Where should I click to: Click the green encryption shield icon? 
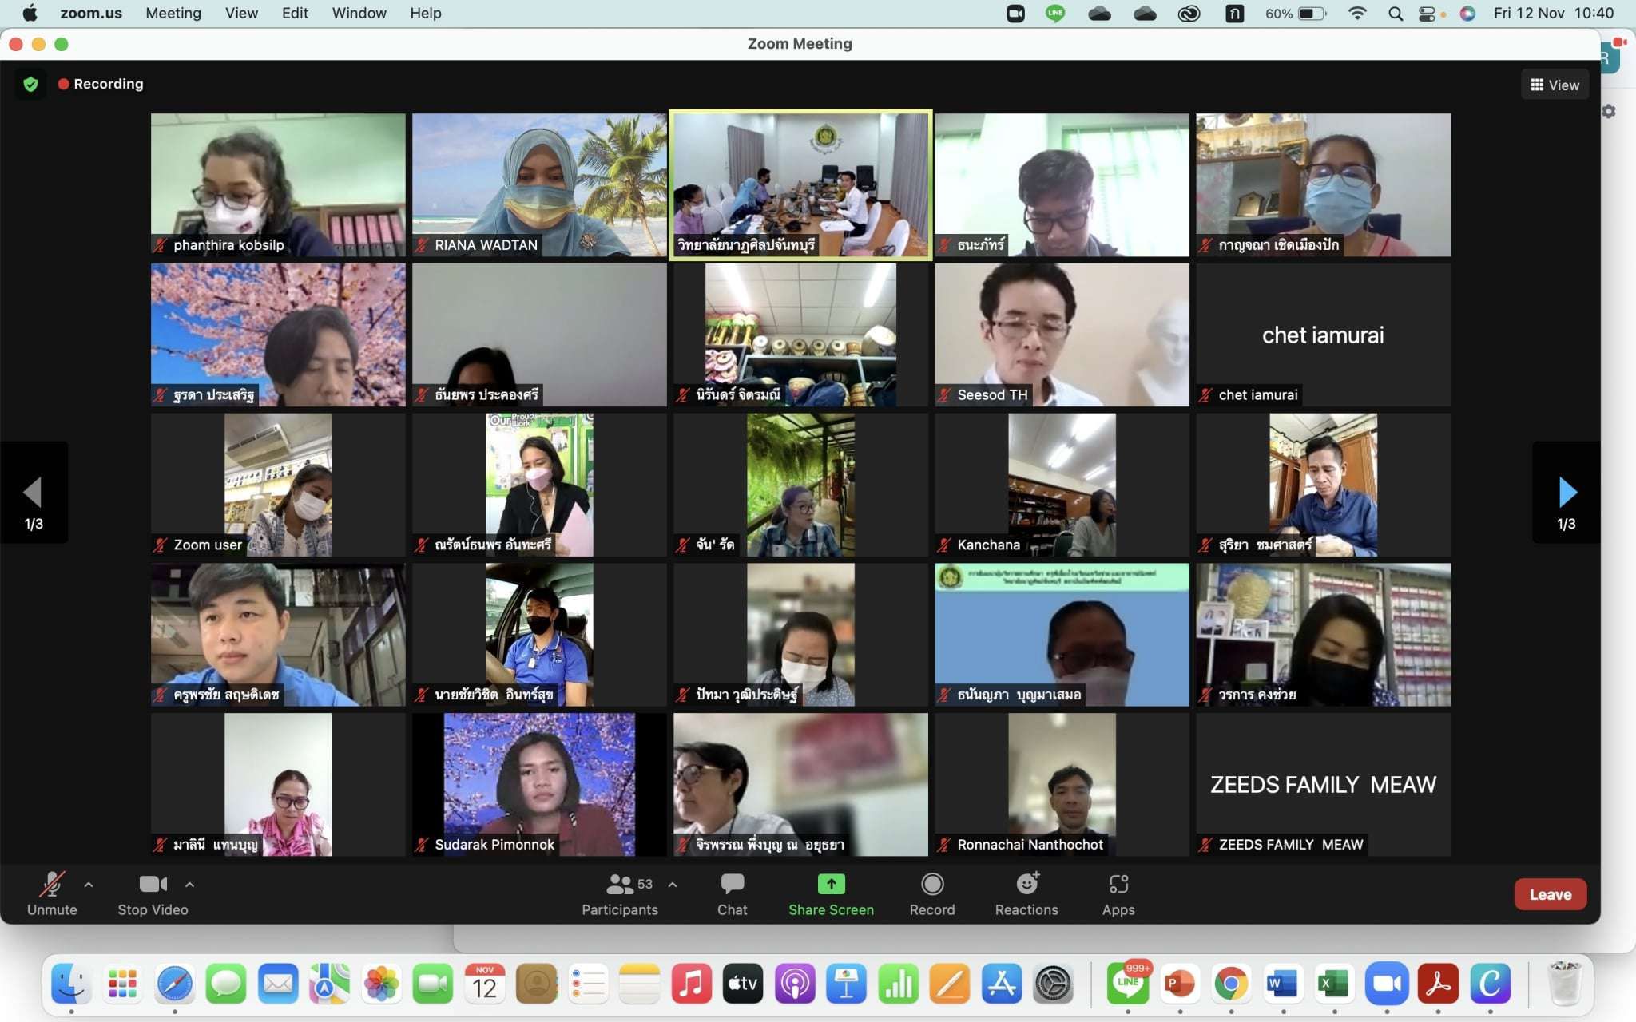point(31,84)
